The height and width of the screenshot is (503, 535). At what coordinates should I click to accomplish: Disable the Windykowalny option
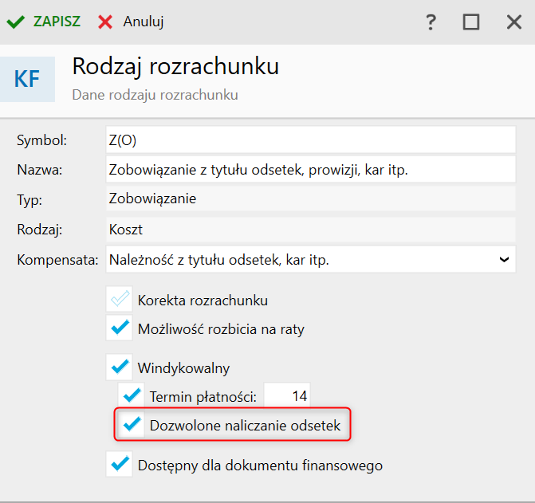point(120,367)
